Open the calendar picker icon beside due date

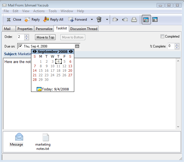click(x=77, y=46)
